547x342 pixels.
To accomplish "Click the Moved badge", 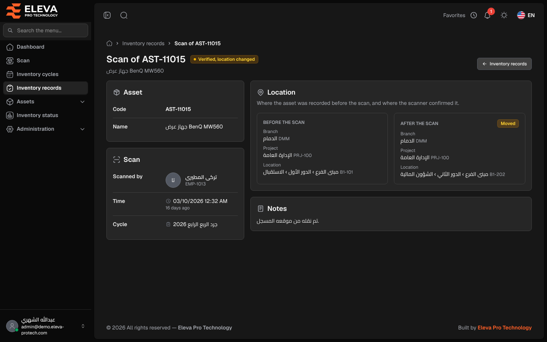I will [x=508, y=123].
